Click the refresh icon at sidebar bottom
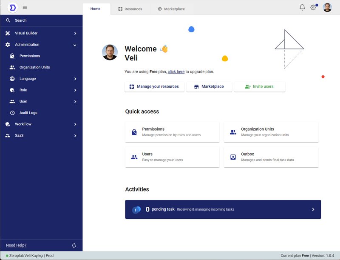The image size is (340, 260). (74, 246)
